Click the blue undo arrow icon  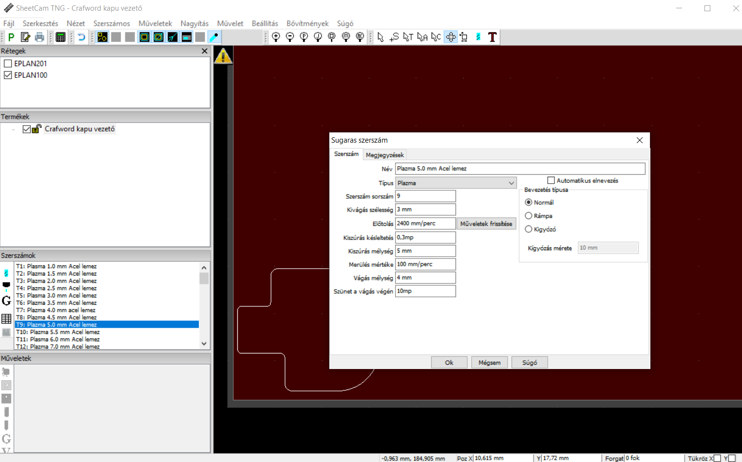81,37
